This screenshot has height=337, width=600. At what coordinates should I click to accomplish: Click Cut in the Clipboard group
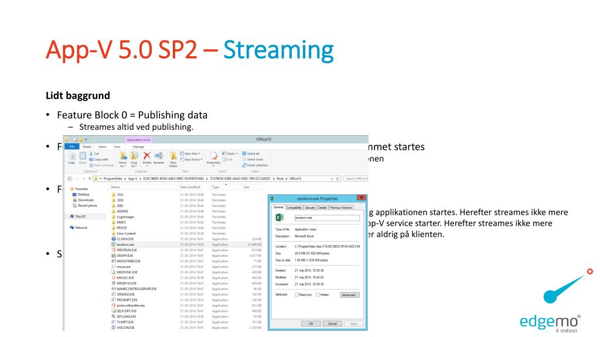tap(94, 154)
